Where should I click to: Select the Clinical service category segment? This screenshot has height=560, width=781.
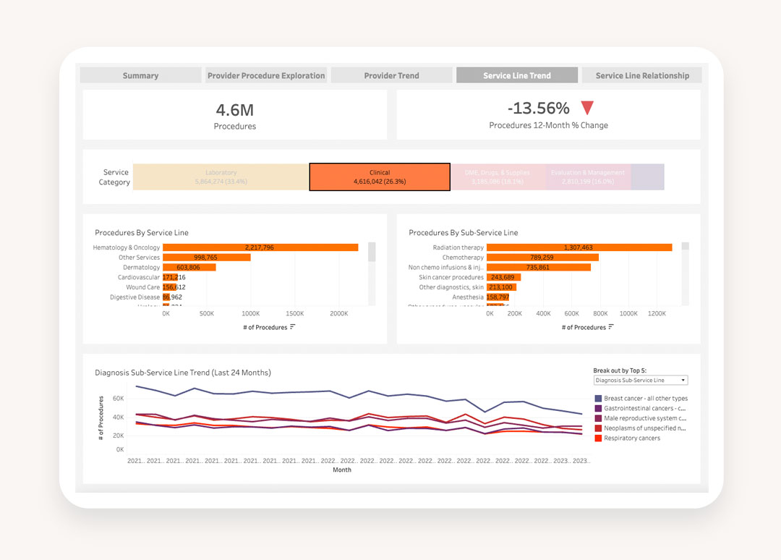coord(380,177)
